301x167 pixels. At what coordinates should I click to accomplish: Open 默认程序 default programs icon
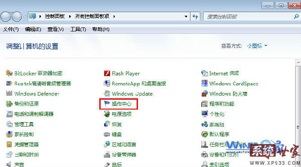204,134
